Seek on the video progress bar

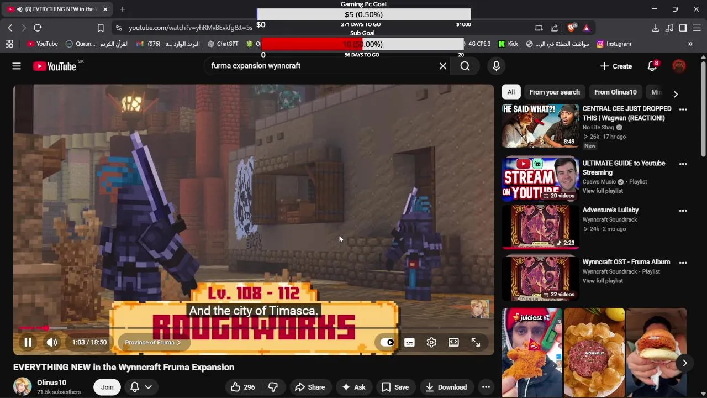(x=254, y=328)
